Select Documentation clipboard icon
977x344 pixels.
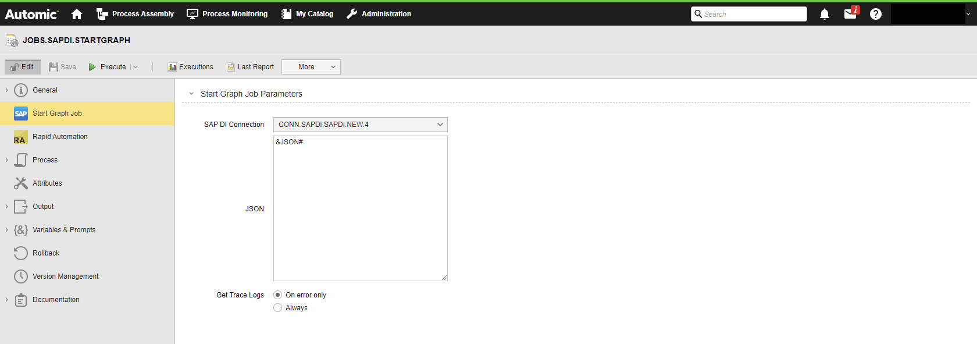21,300
